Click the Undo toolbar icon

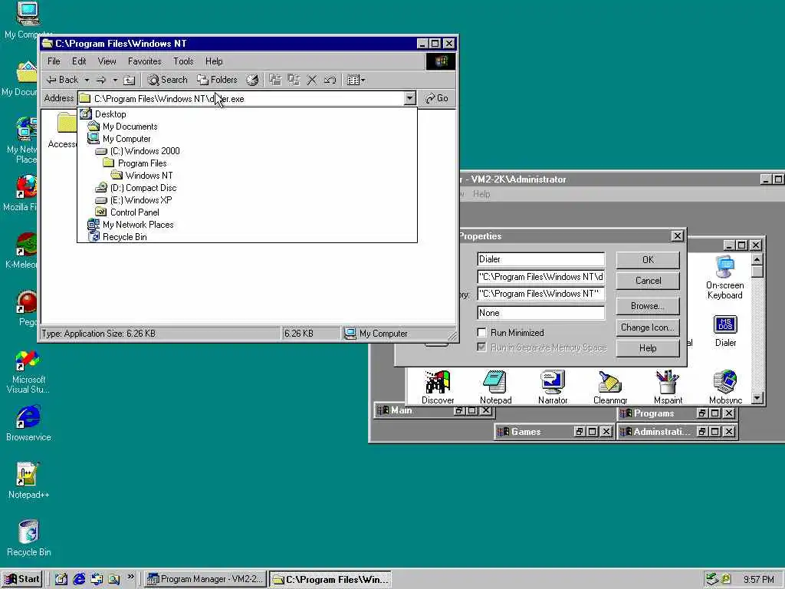coord(330,80)
